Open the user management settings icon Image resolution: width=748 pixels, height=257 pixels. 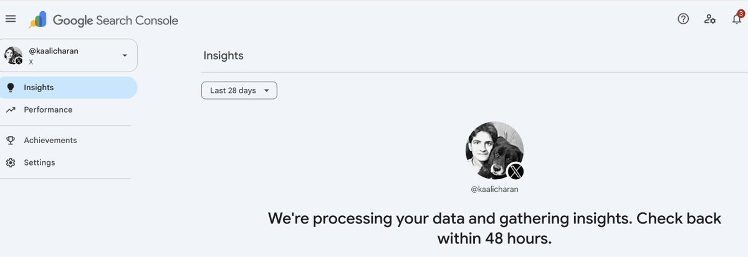coord(710,19)
